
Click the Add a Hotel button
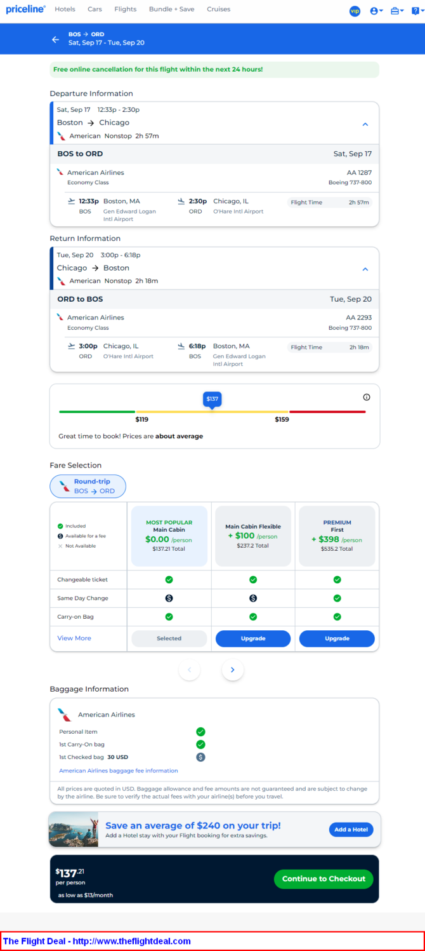(x=351, y=830)
